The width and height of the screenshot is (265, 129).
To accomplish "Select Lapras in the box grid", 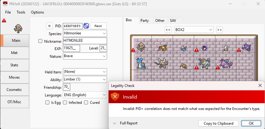I will (x=141, y=63).
